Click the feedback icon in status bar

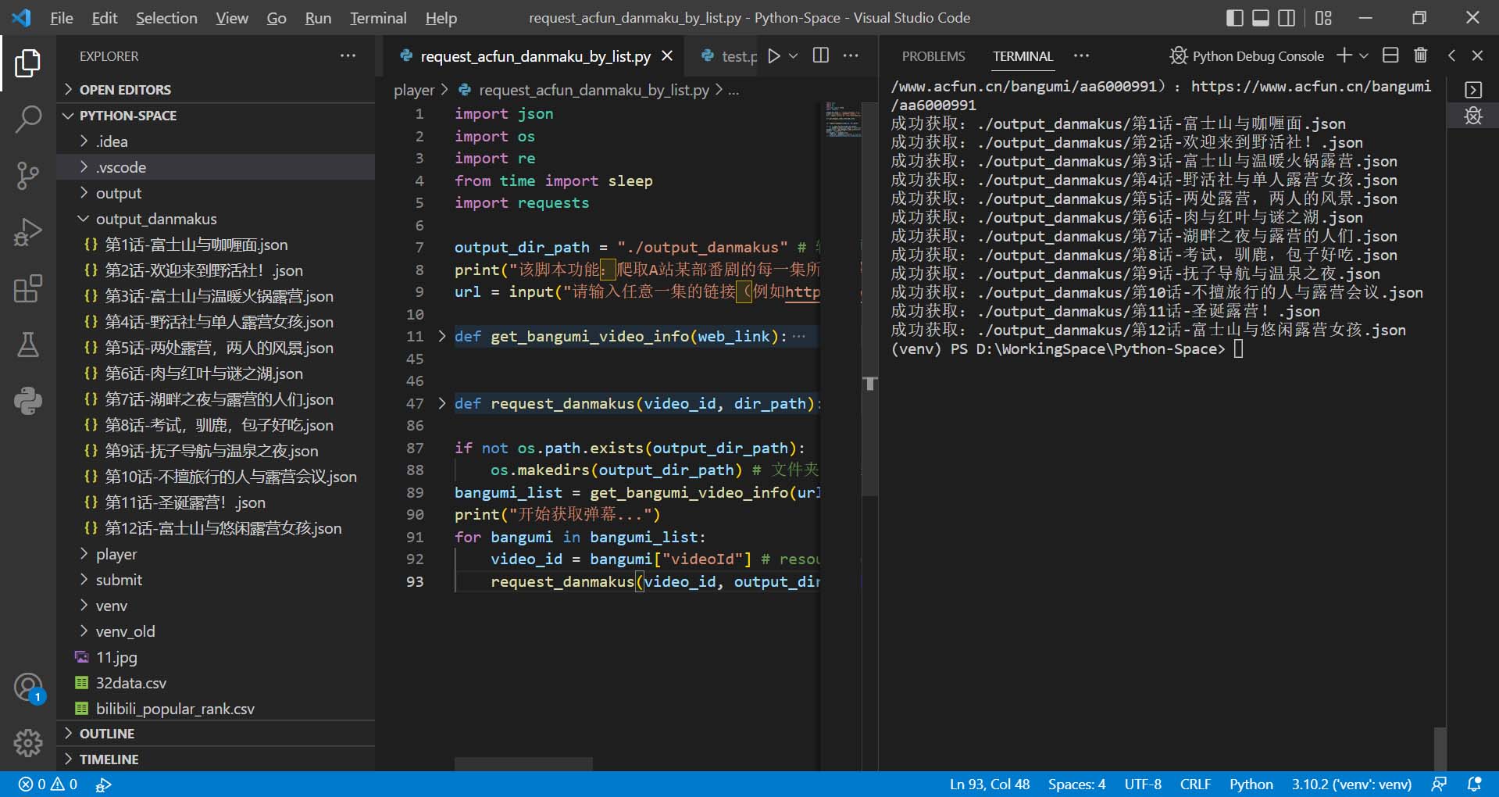pyautogui.click(x=1439, y=784)
